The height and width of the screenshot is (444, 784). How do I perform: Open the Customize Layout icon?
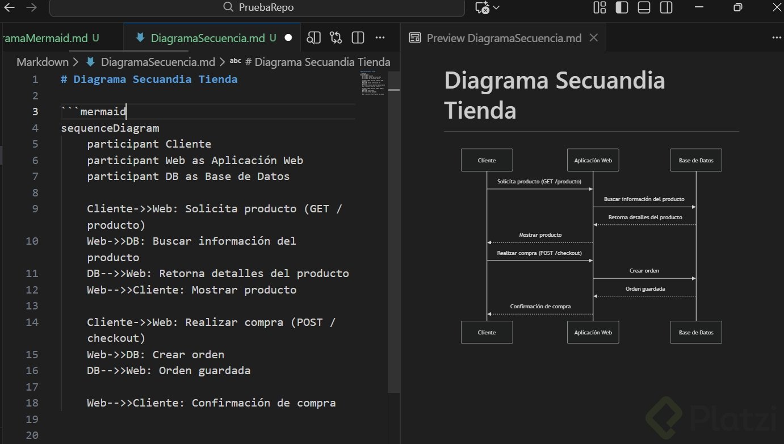[599, 7]
